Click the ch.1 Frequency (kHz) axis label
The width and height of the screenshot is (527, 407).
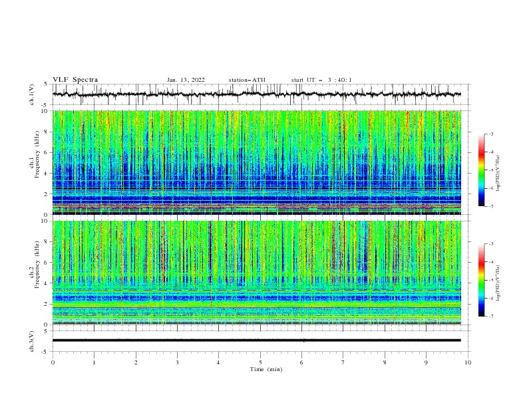(x=35, y=154)
